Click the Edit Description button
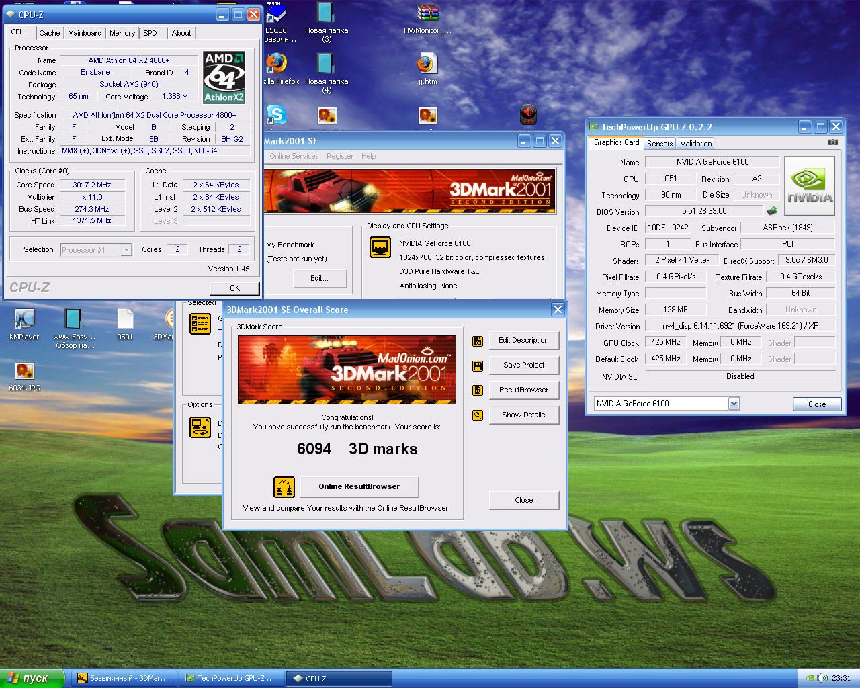 [523, 341]
